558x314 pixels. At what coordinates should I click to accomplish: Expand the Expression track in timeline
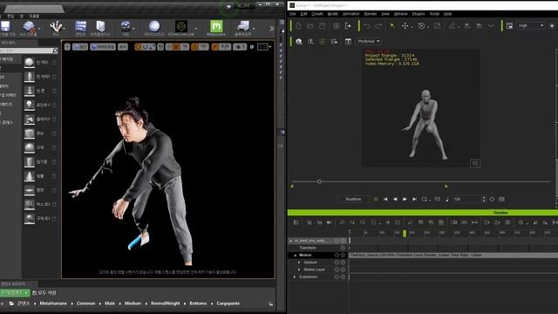point(295,277)
